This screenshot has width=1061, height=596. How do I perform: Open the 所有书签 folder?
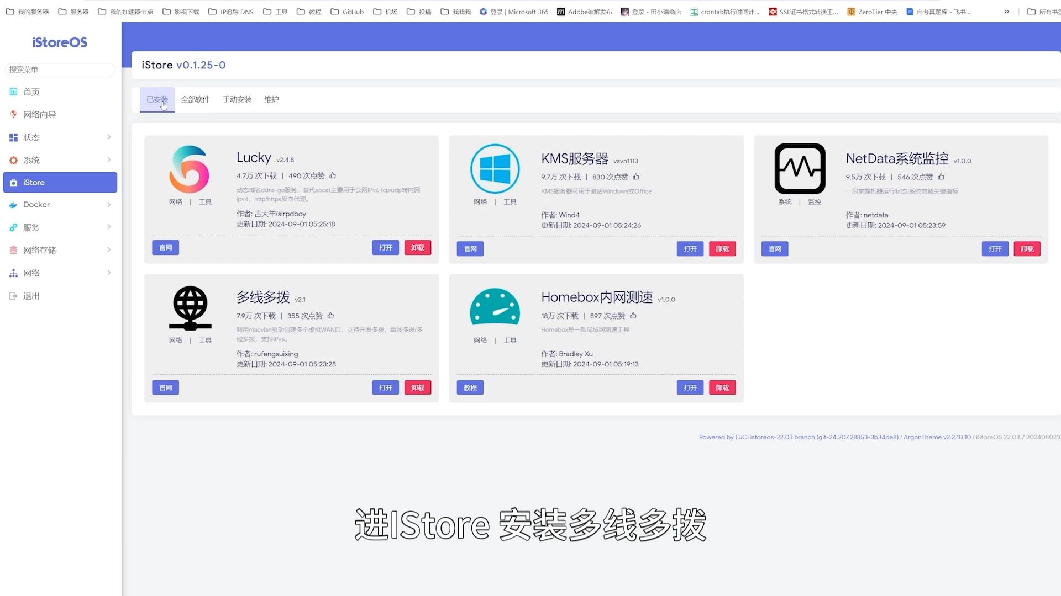click(x=1043, y=12)
